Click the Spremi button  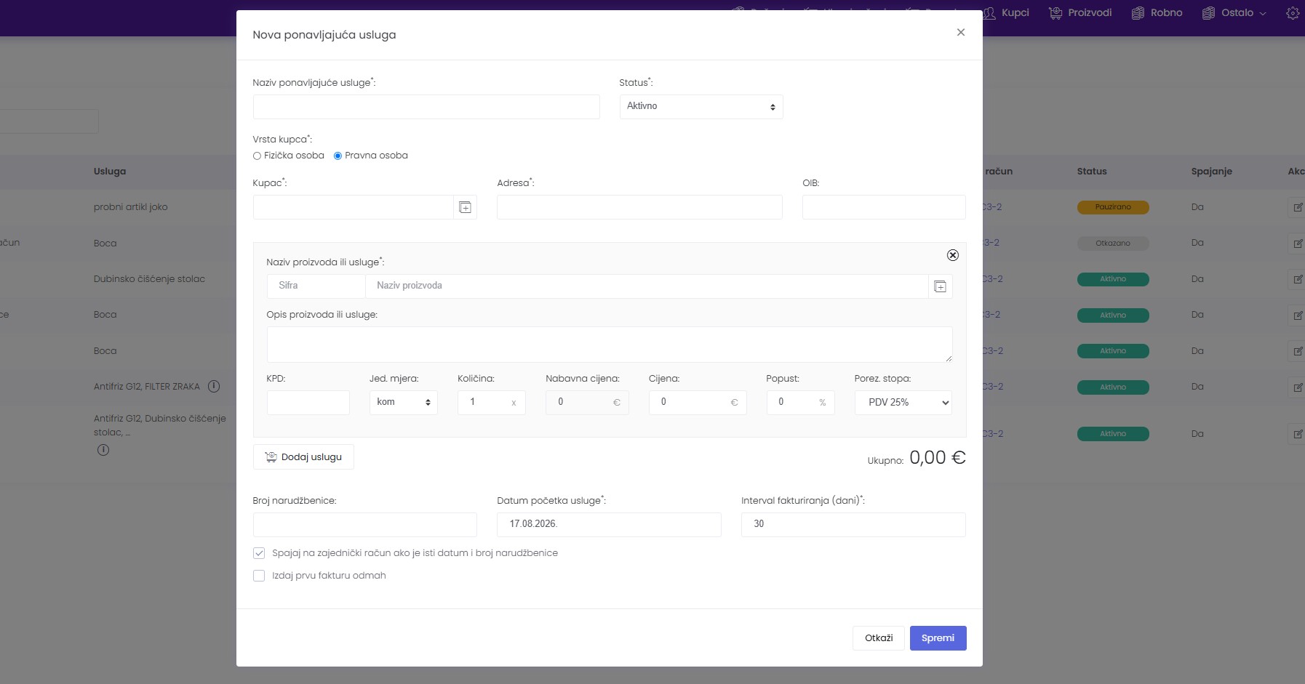pos(938,638)
